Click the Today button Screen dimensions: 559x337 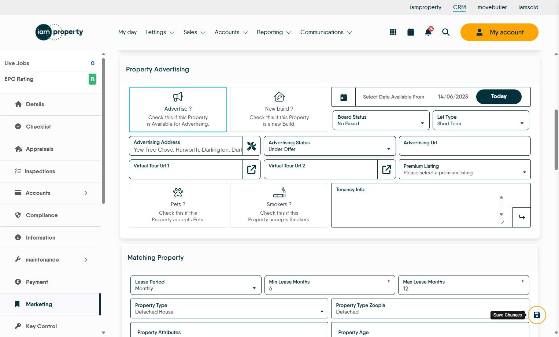(x=499, y=97)
